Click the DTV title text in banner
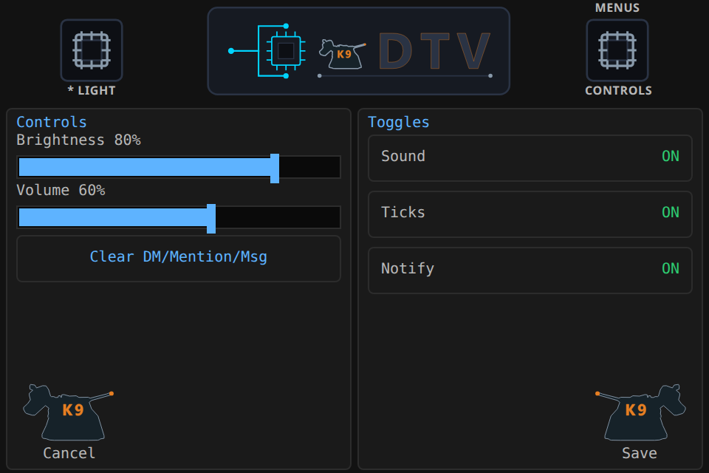 434,51
